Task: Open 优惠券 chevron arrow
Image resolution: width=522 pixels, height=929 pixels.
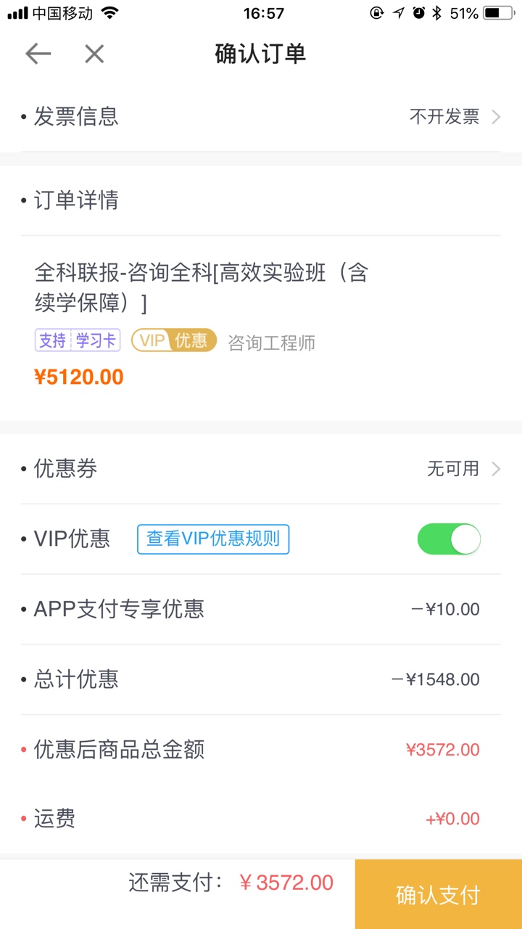Action: point(496,469)
